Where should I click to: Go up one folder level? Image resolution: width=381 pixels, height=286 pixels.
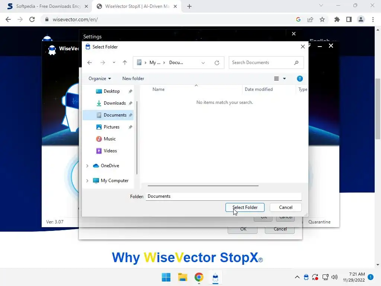[x=125, y=63]
